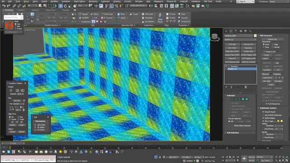Click the Make Planar icon in ribbon
Screen dimensions: 290x163
pyautogui.click(x=160, y=18)
